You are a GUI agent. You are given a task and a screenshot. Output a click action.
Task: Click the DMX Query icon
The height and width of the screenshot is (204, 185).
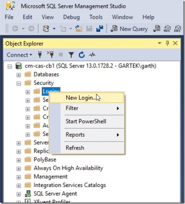[178, 29]
